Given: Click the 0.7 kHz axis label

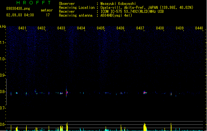Looking at the screenshot, I should pos(3,108).
